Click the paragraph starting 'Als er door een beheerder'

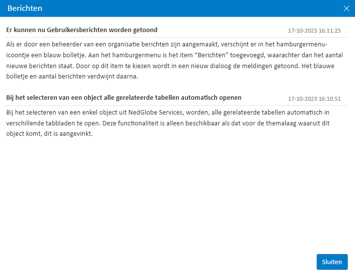coord(175,60)
